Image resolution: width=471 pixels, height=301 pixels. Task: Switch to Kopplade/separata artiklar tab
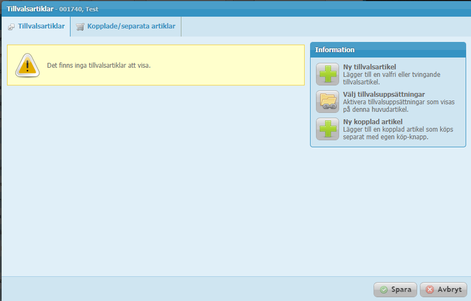[x=126, y=26]
